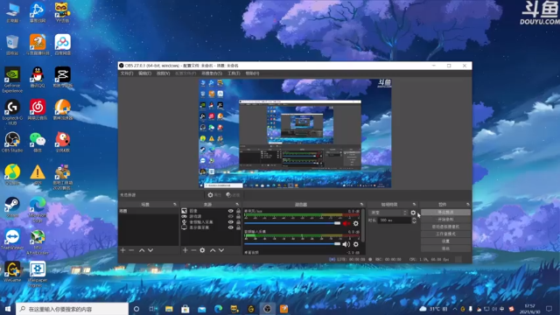Add a new source with the plus icon

point(185,250)
